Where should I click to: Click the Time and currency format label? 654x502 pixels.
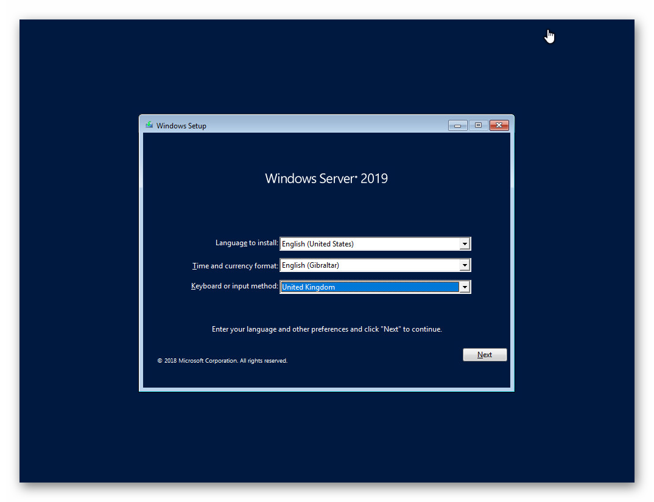pos(235,265)
